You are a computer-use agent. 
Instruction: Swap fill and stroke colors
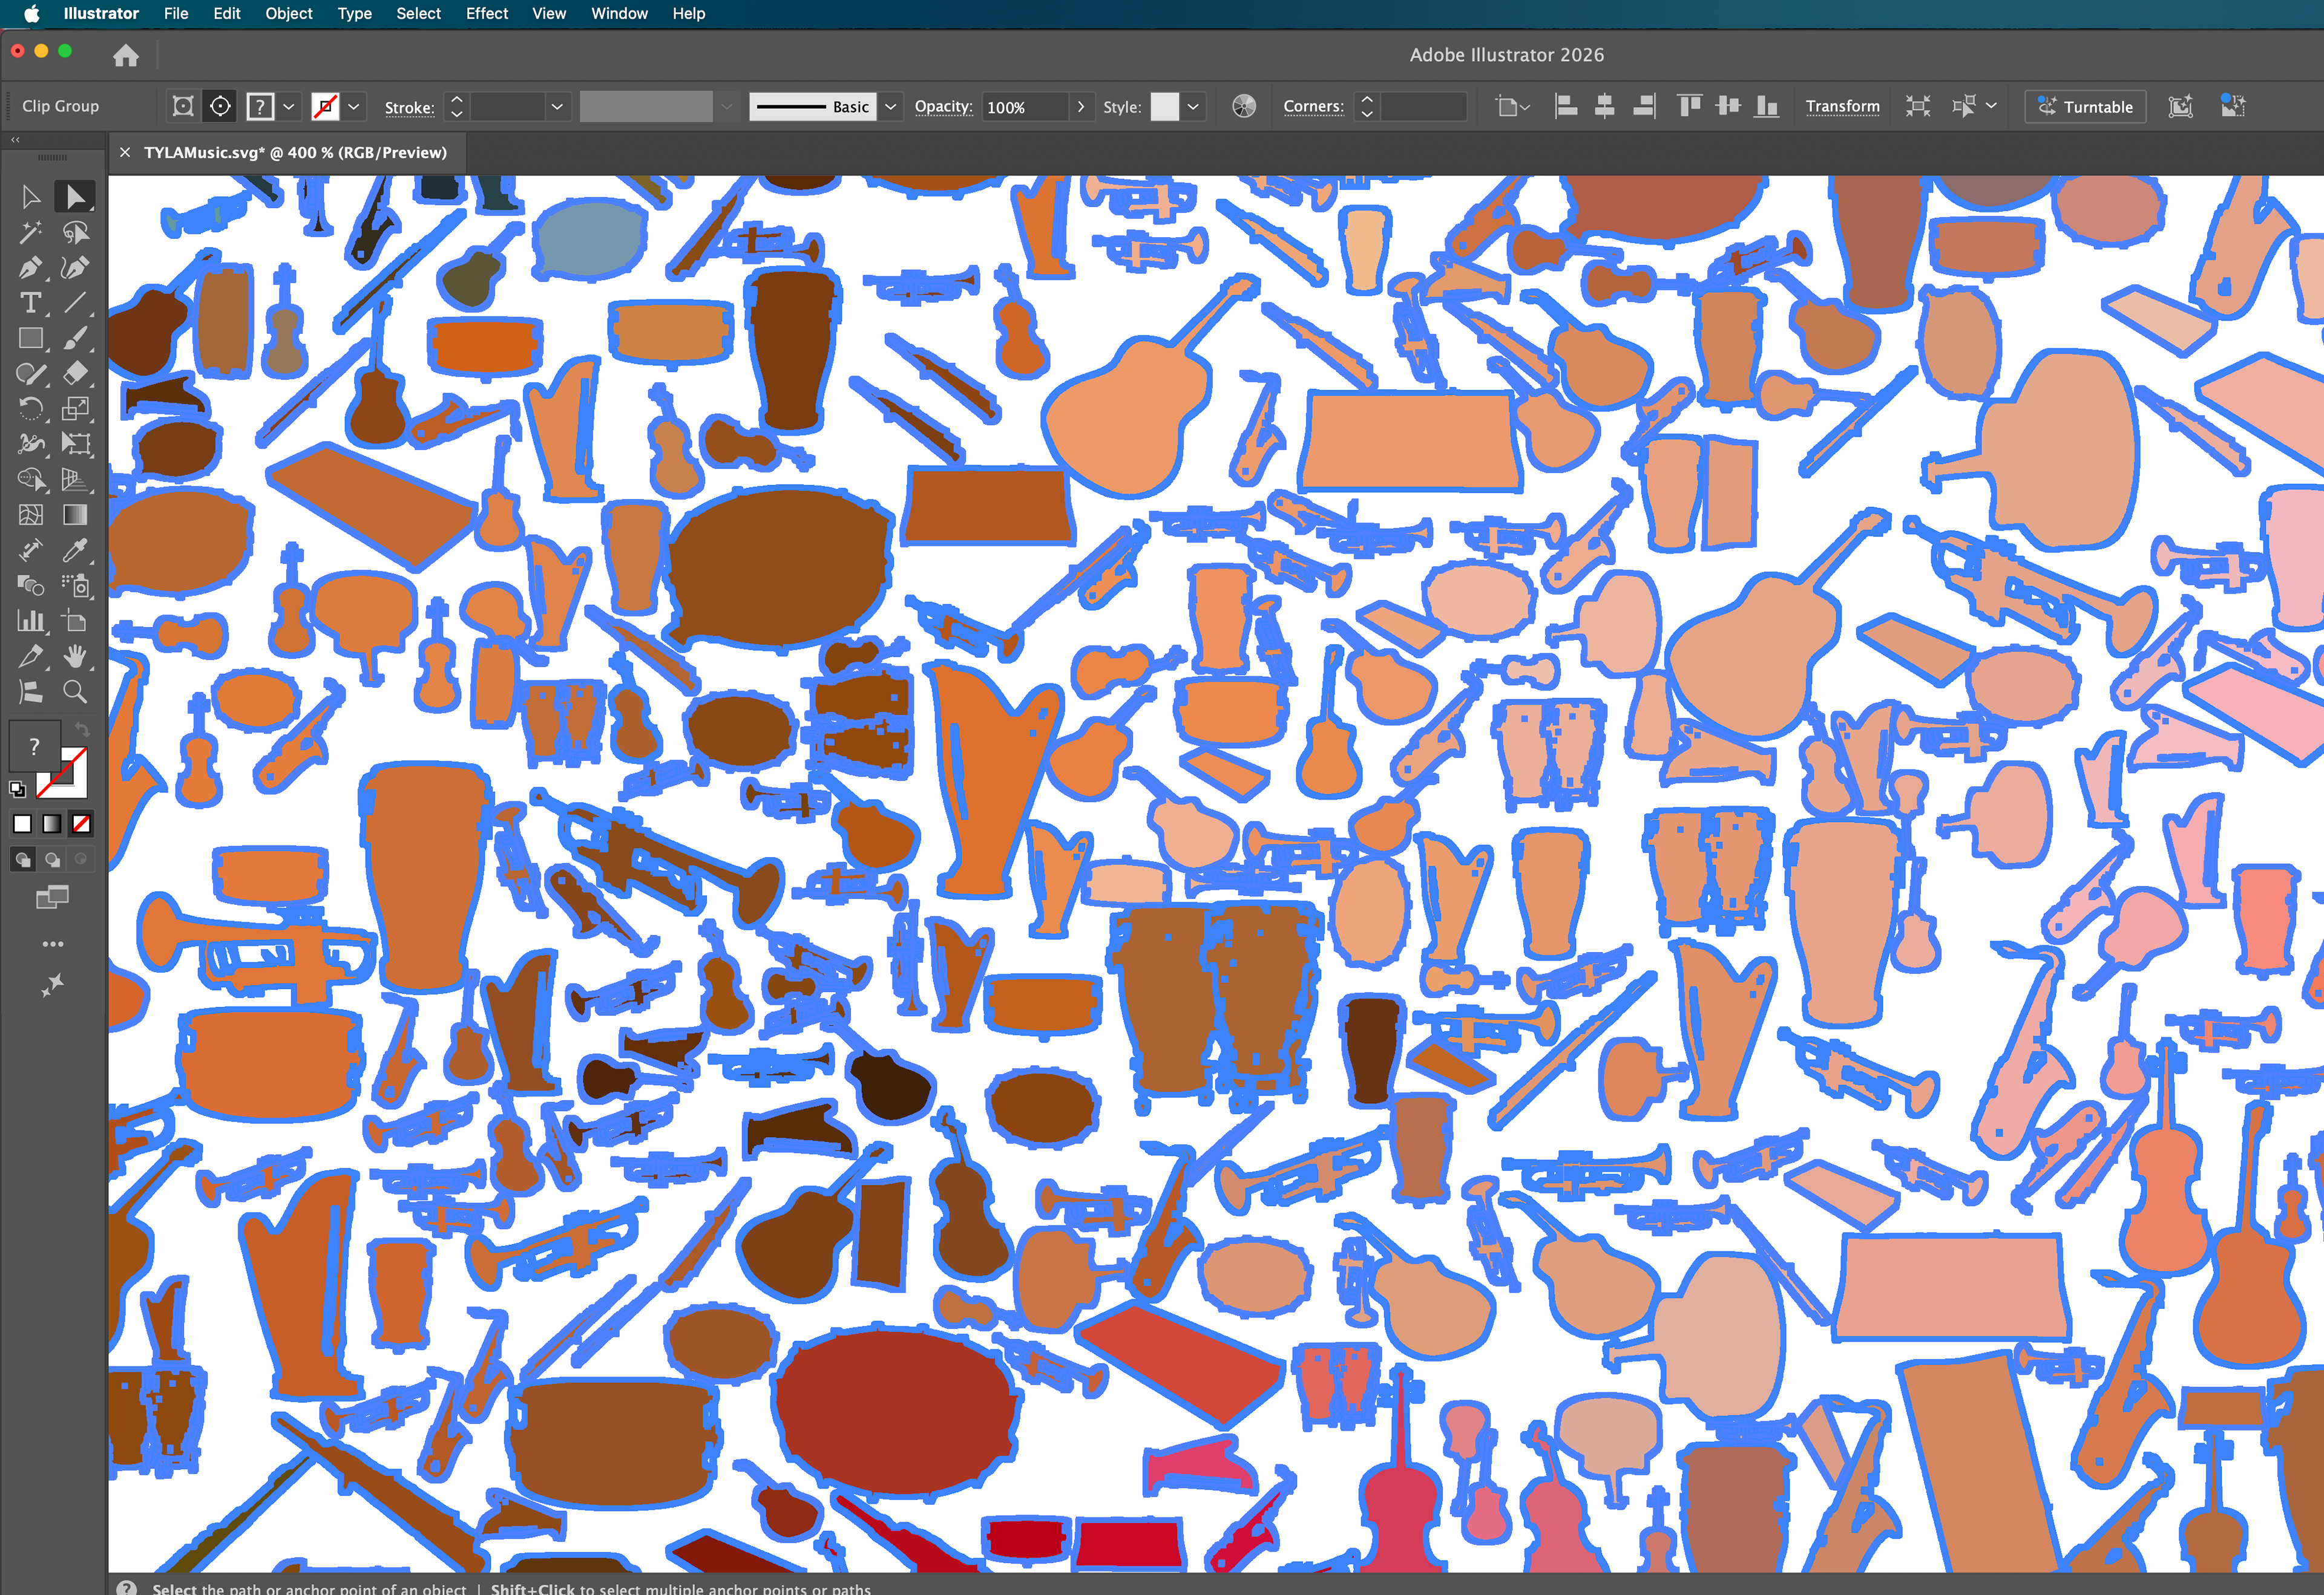point(82,729)
